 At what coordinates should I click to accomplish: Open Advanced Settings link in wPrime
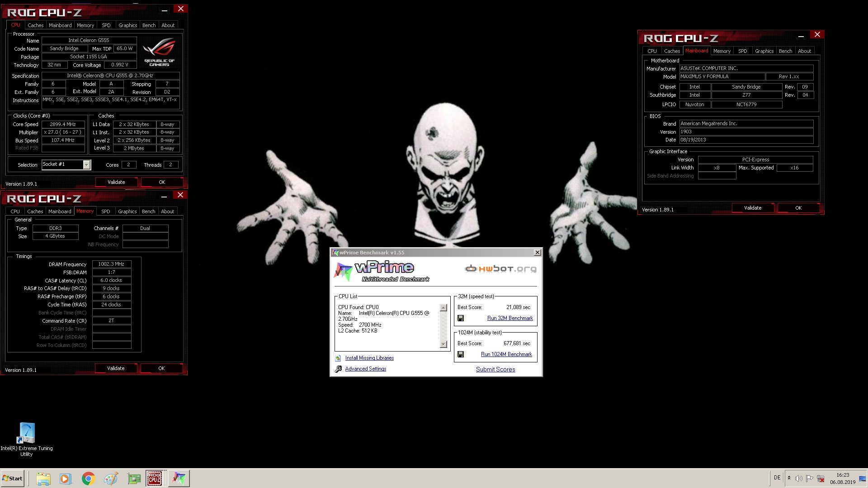(366, 369)
